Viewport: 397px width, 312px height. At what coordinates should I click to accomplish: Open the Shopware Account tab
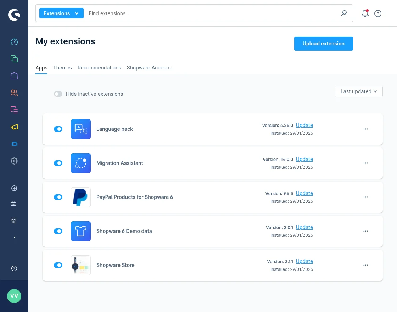[149, 67]
